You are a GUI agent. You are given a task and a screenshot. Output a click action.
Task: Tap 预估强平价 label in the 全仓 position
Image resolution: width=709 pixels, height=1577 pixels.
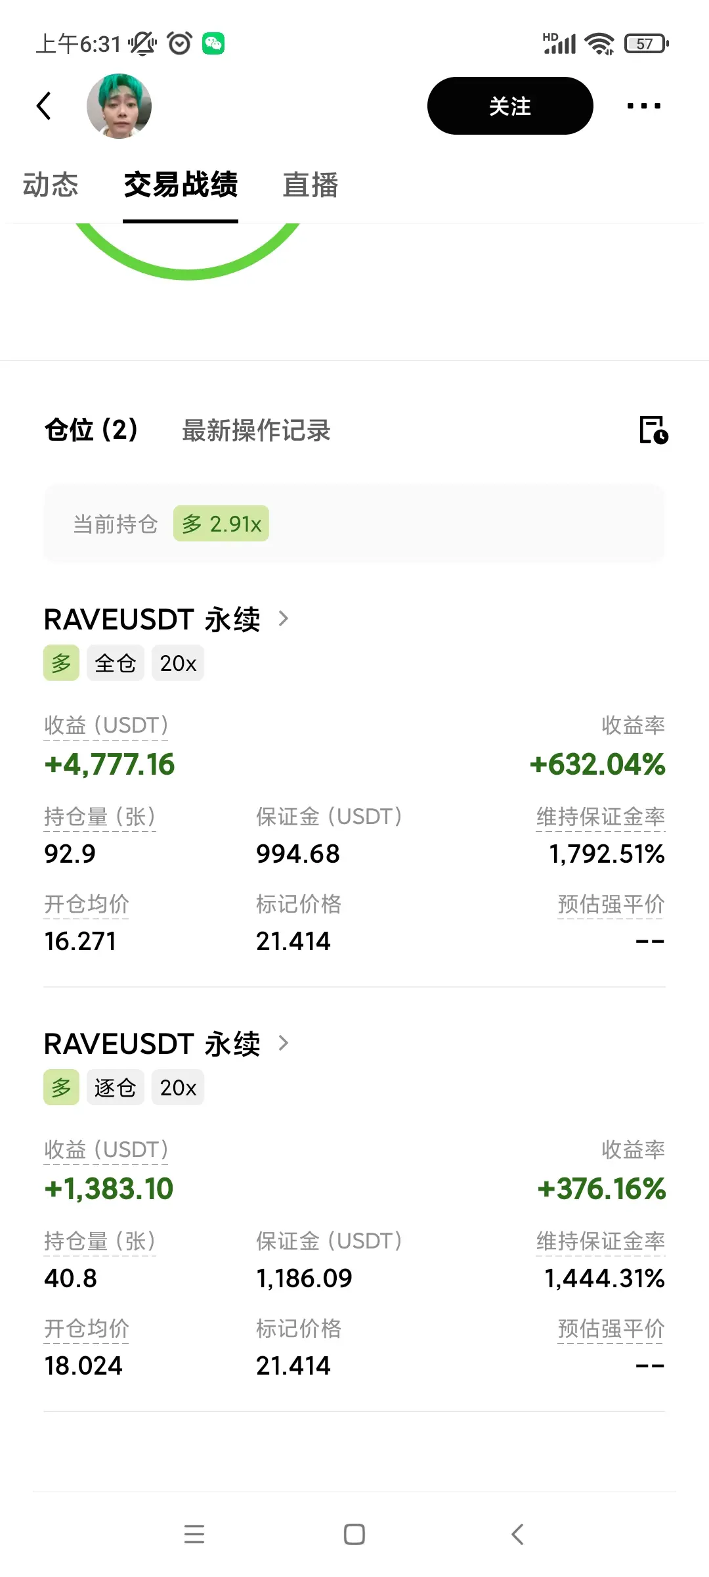coord(611,904)
